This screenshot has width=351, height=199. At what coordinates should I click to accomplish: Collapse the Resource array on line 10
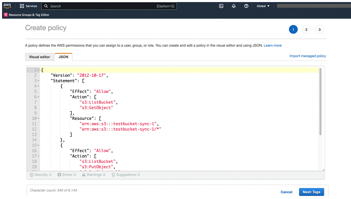38,118
